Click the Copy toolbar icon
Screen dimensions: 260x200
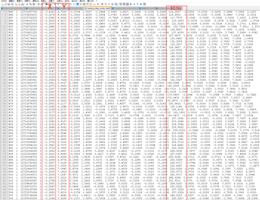pos(30,4)
